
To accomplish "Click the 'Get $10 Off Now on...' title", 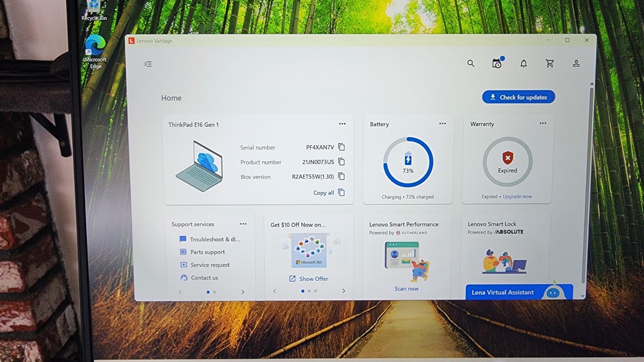I will pyautogui.click(x=298, y=225).
